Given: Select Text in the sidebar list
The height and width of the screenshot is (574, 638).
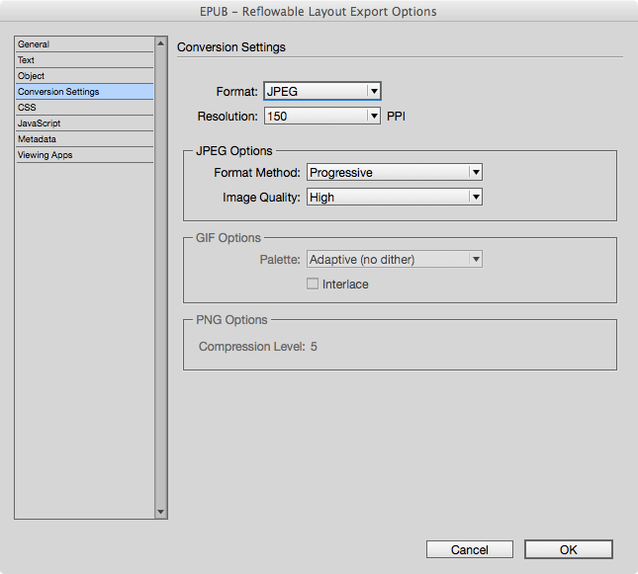Looking at the screenshot, I should click(85, 60).
